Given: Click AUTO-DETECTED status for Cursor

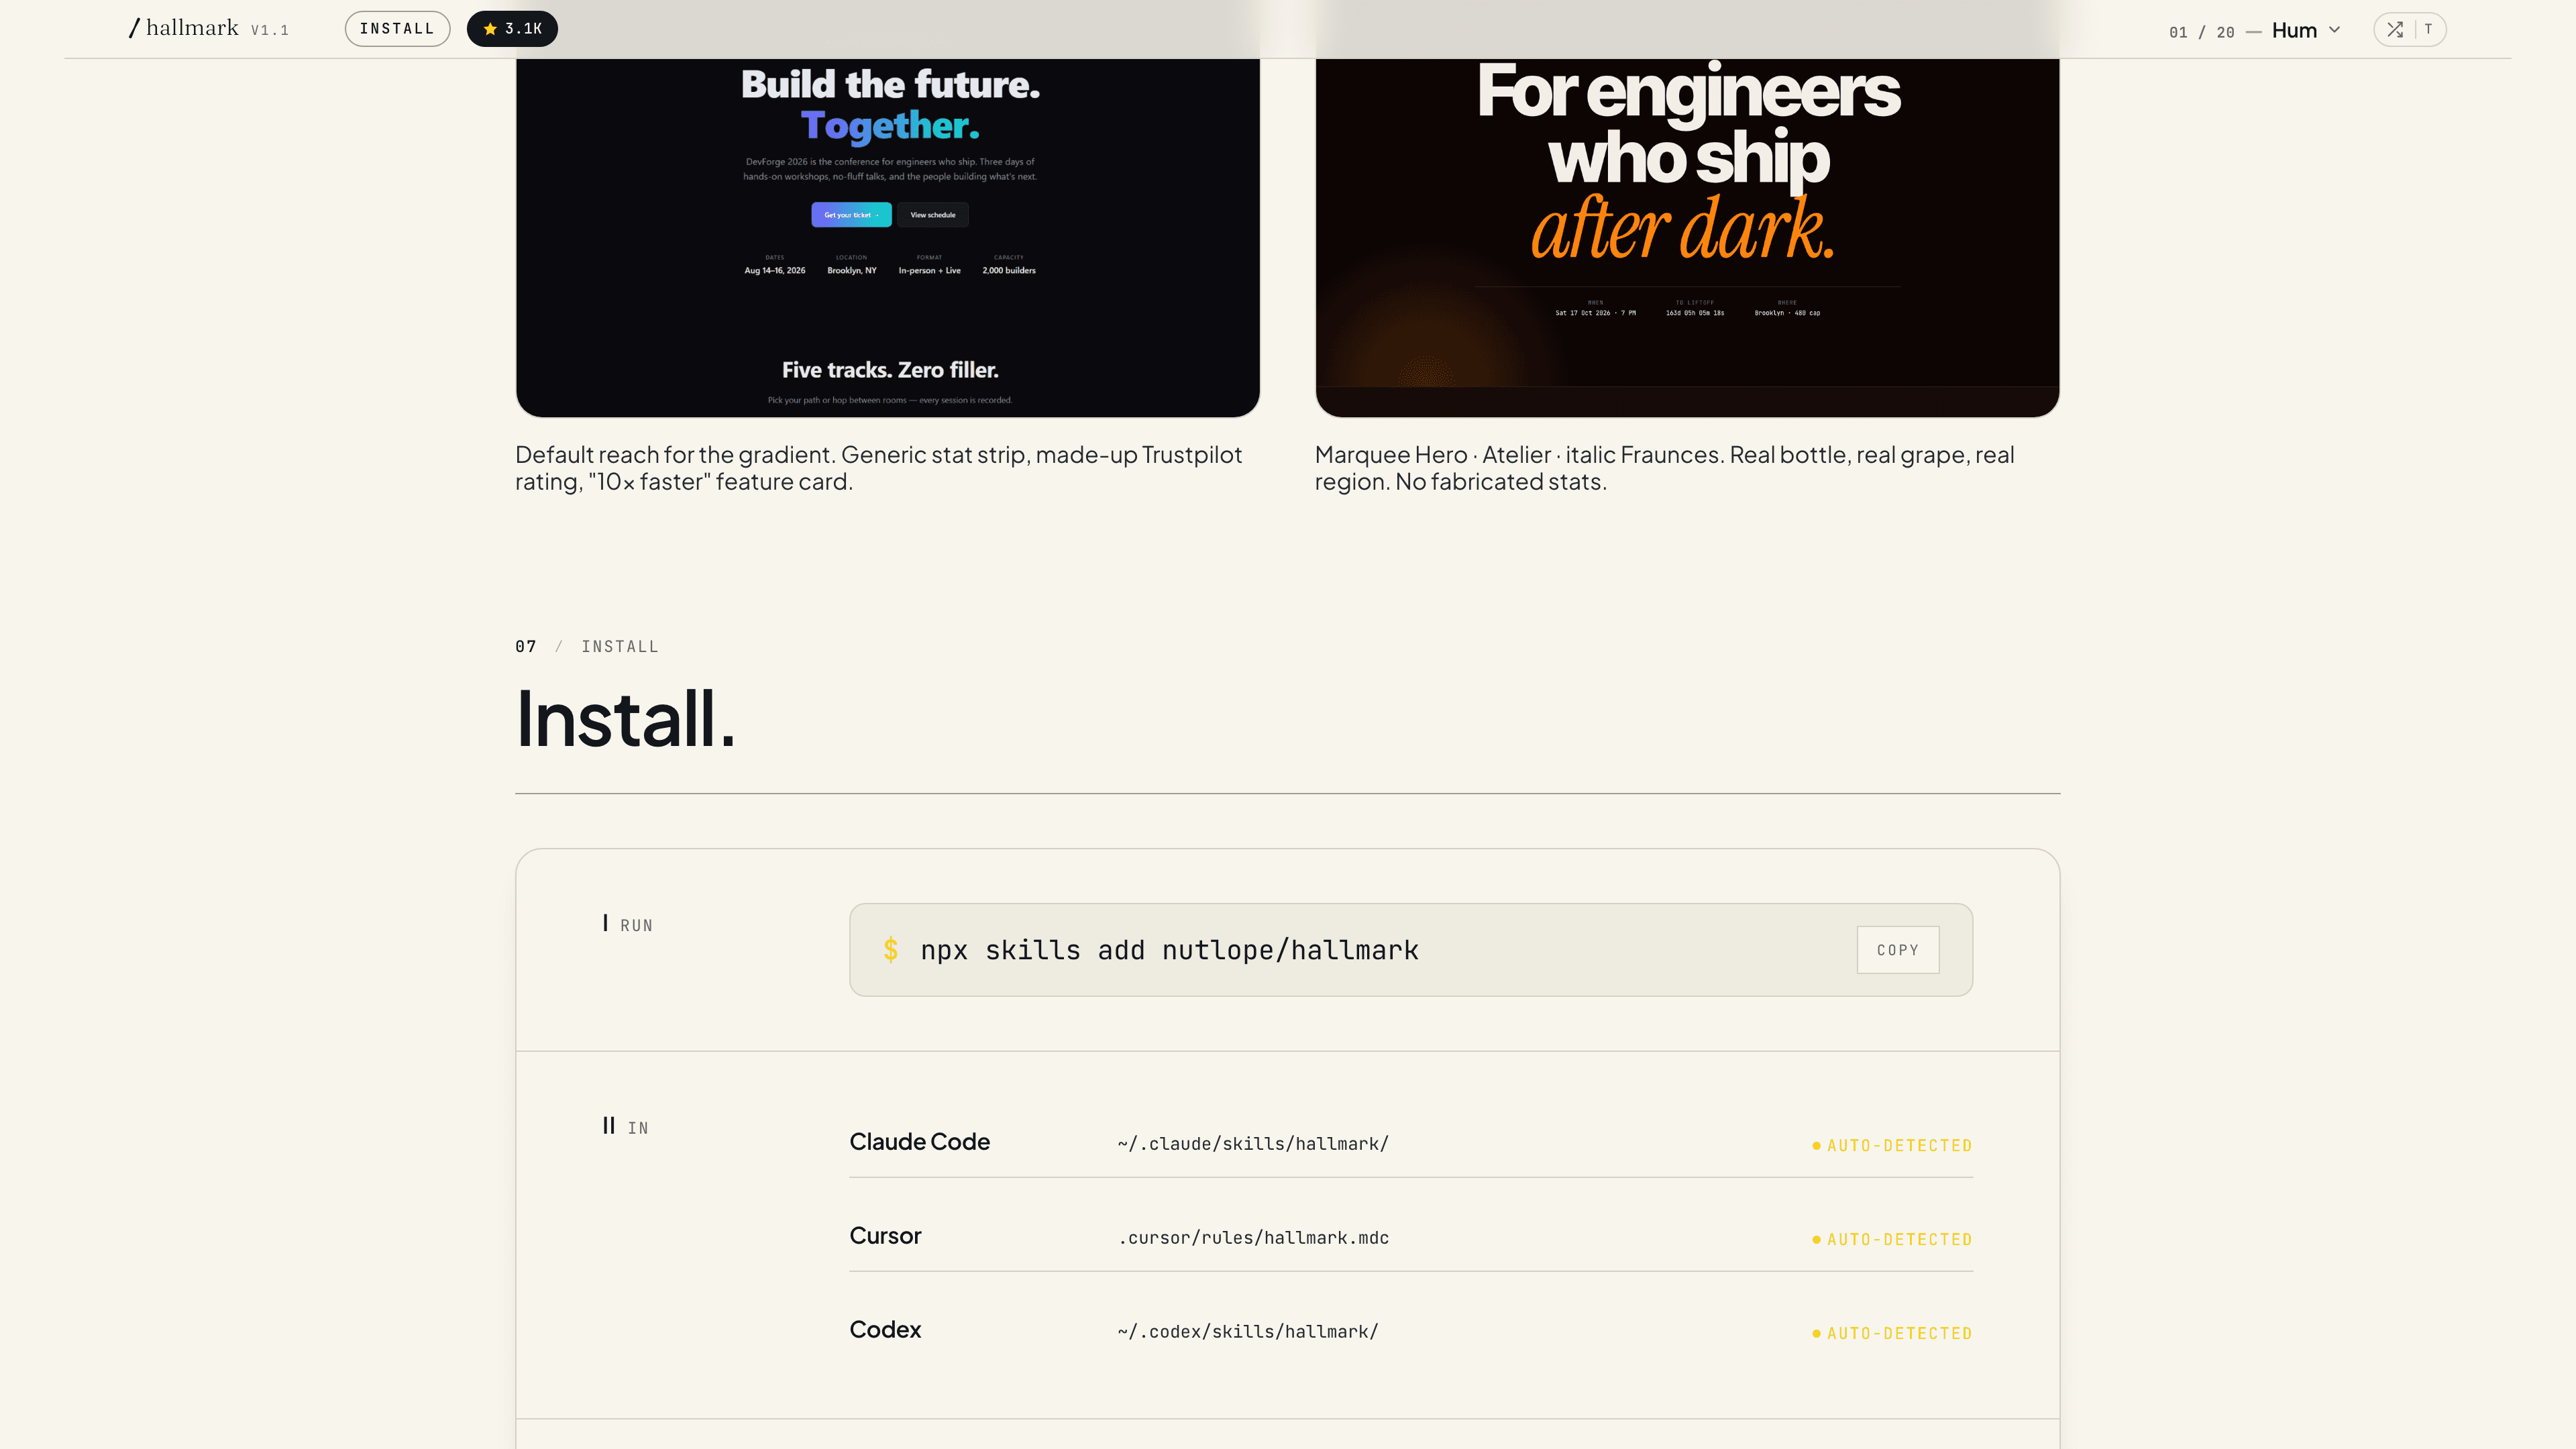Looking at the screenshot, I should [x=1892, y=1240].
